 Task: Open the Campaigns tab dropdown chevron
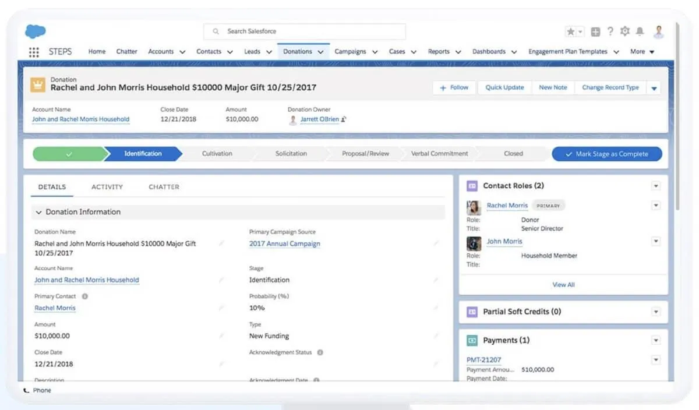pyautogui.click(x=375, y=52)
